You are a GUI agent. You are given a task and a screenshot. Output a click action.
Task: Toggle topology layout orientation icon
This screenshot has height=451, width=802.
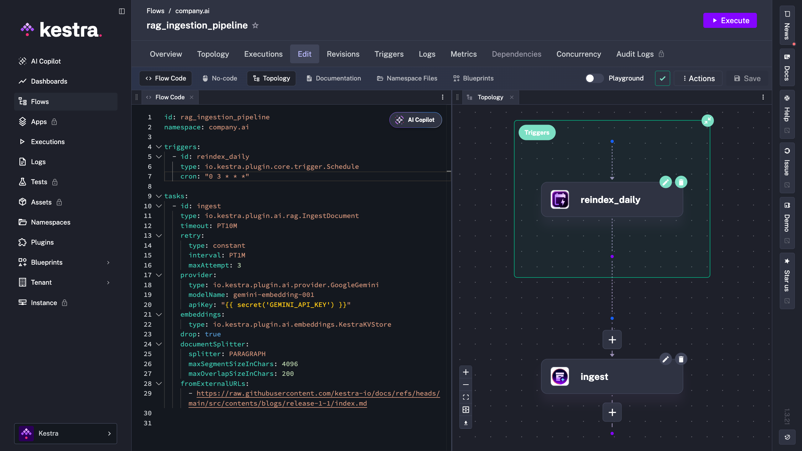tap(466, 410)
